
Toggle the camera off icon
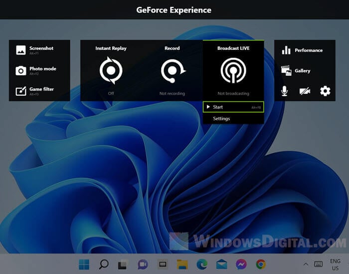(x=305, y=91)
